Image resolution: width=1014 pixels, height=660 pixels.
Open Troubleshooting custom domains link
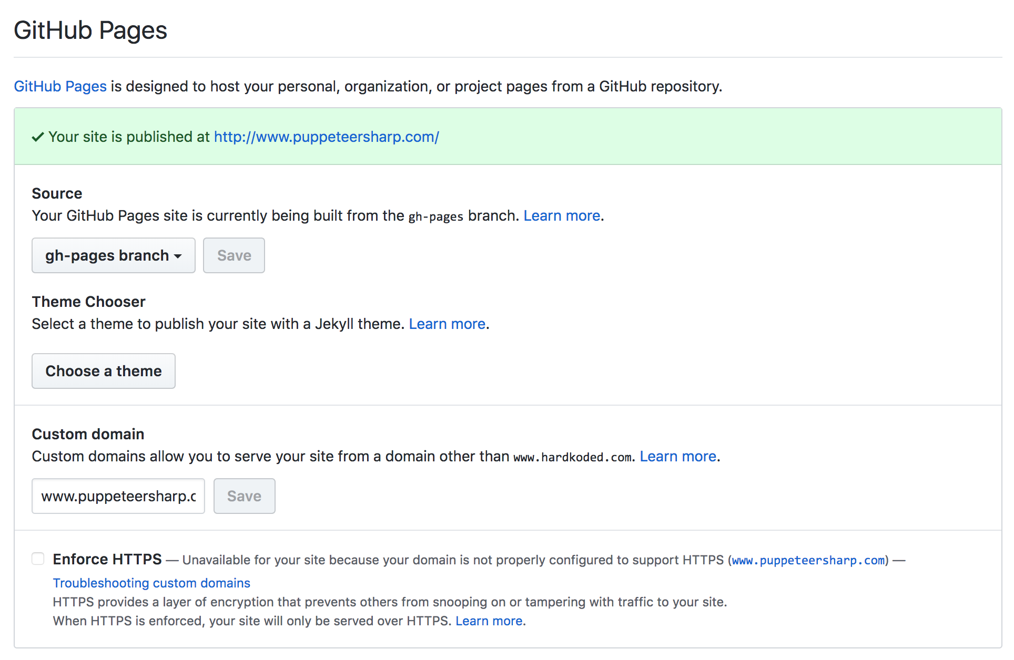[151, 583]
